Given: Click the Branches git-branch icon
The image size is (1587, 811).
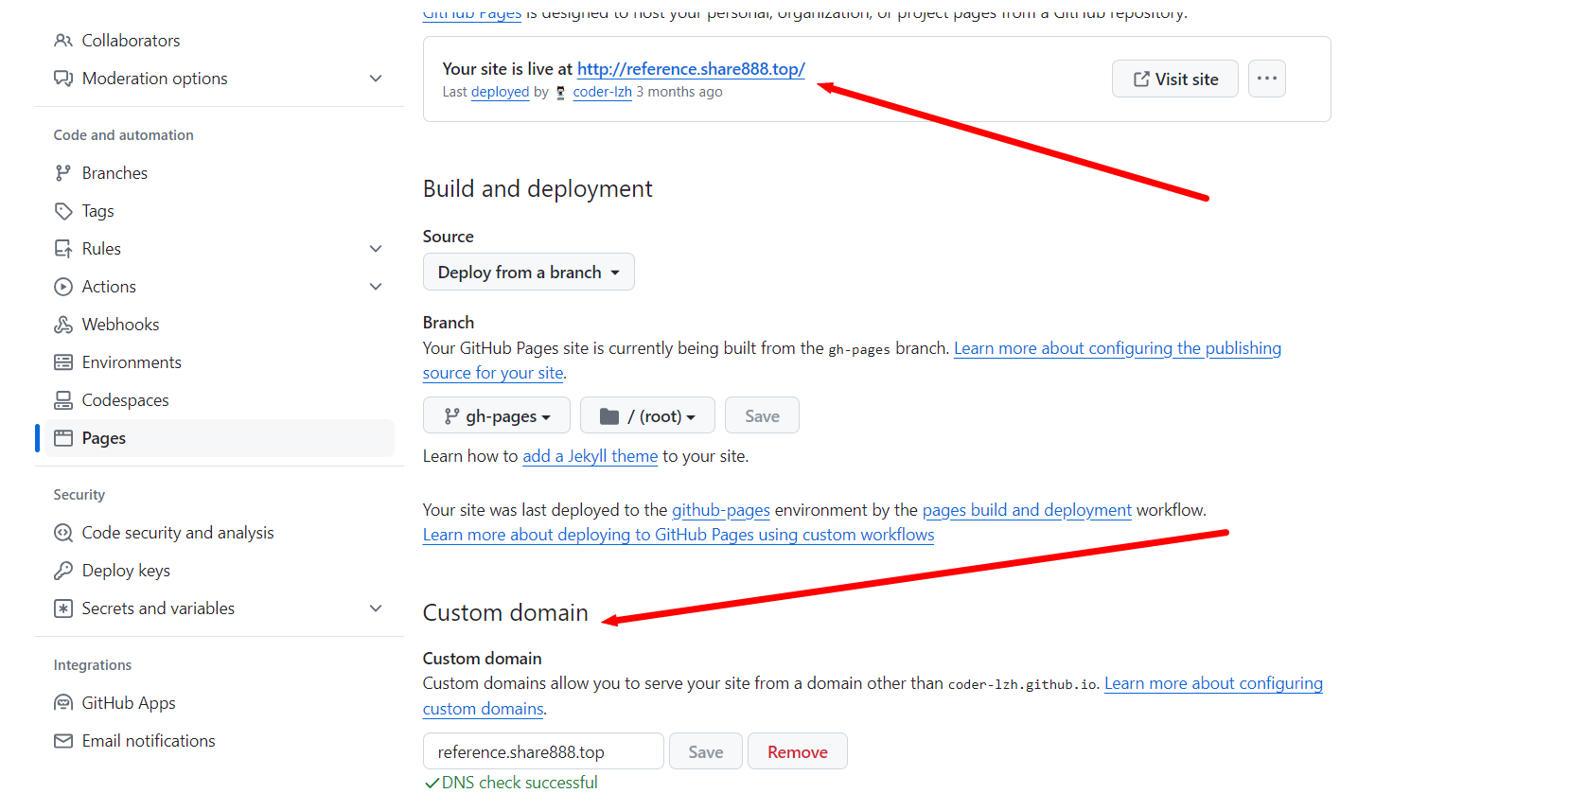Looking at the screenshot, I should click(63, 173).
